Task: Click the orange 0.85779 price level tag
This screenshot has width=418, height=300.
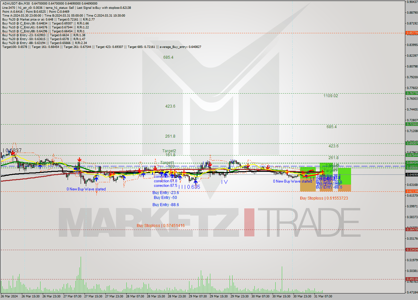Action: 411,33
